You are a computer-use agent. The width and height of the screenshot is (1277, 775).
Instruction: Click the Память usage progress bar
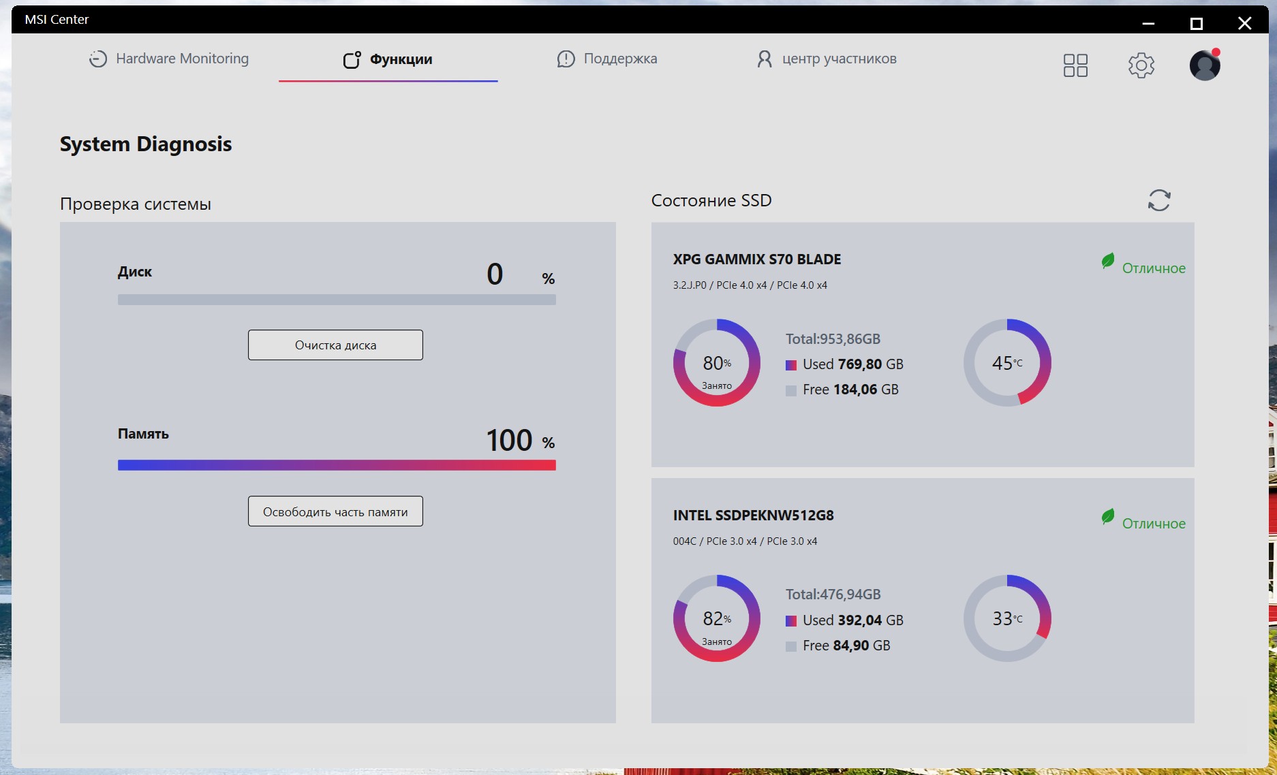[x=337, y=465]
